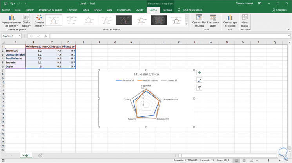
Task: Open Seleccionar datos dialog
Action: point(213,21)
